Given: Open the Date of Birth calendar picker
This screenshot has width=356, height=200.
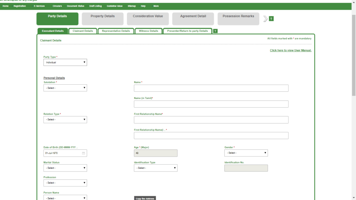Looking at the screenshot, I should (x=83, y=153).
